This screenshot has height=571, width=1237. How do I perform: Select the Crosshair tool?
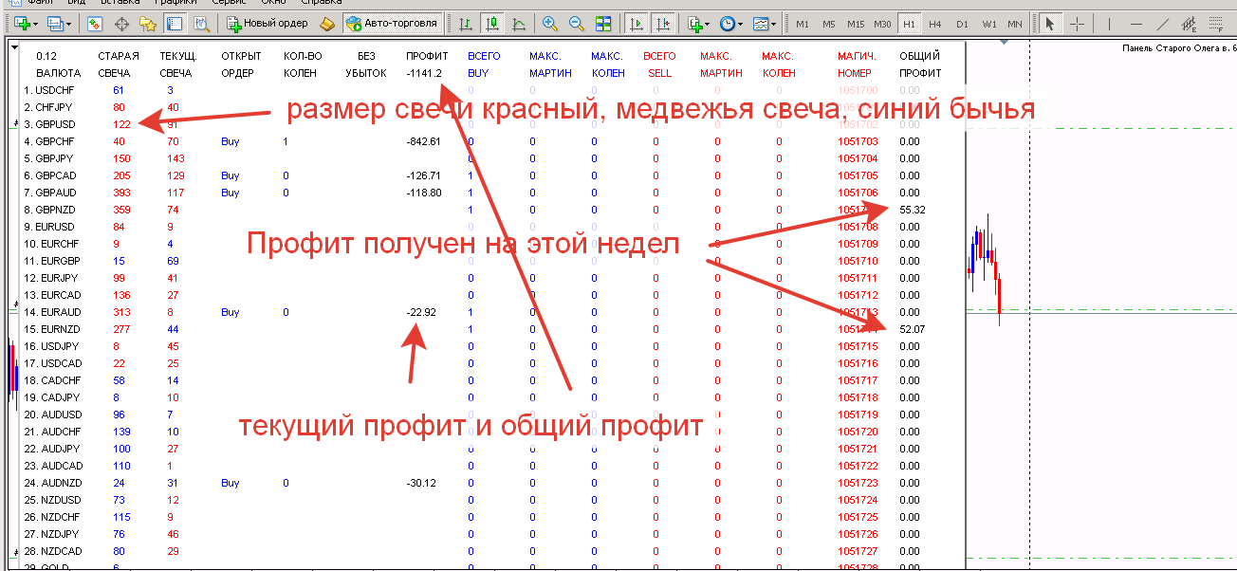1077,23
